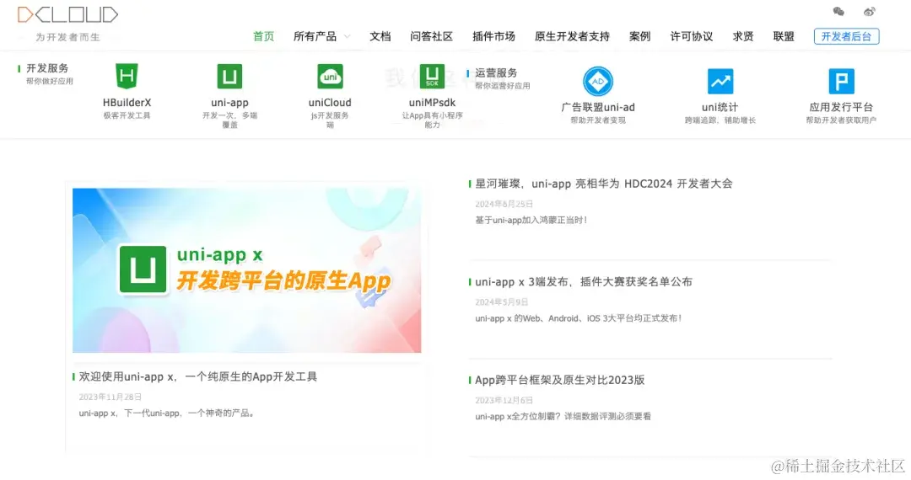Click the text 基于uni-app加入鸿蒙正当时!

(x=531, y=221)
